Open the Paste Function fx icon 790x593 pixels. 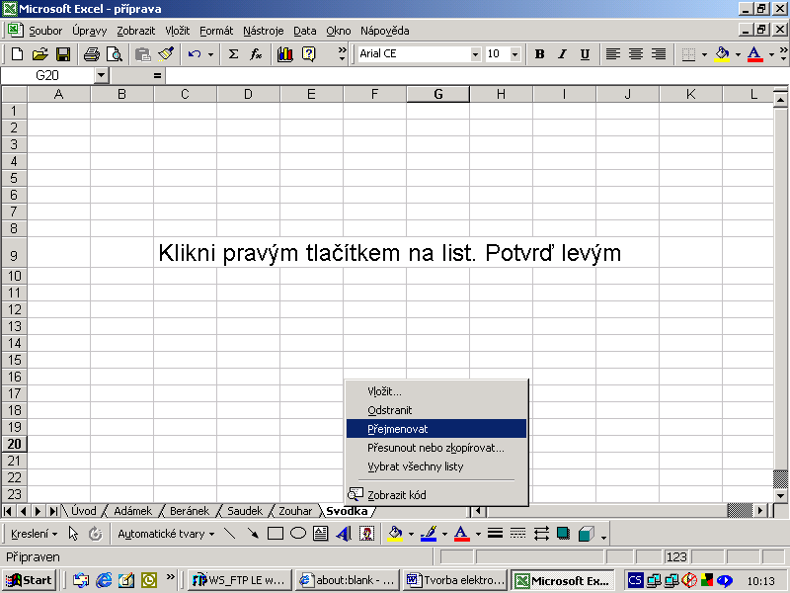pyautogui.click(x=256, y=54)
